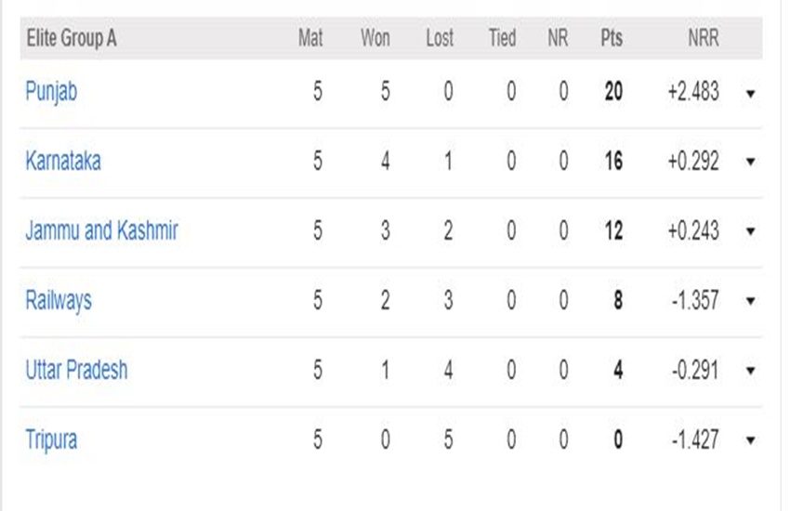Screen dimensions: 790x511
Task: Expand the Uttar Pradesh row arrow
Action: [751, 371]
